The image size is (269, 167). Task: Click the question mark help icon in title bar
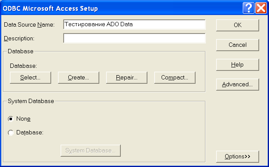coord(248,8)
